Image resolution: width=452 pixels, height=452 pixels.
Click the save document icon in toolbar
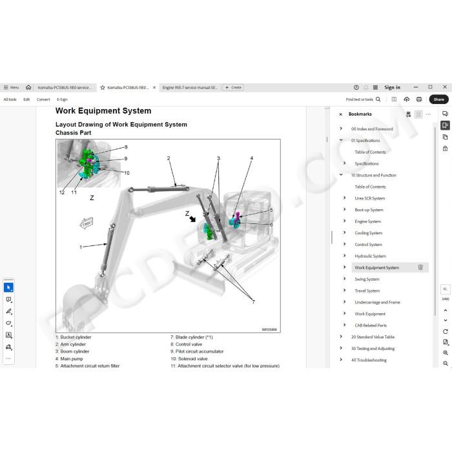coord(394,99)
